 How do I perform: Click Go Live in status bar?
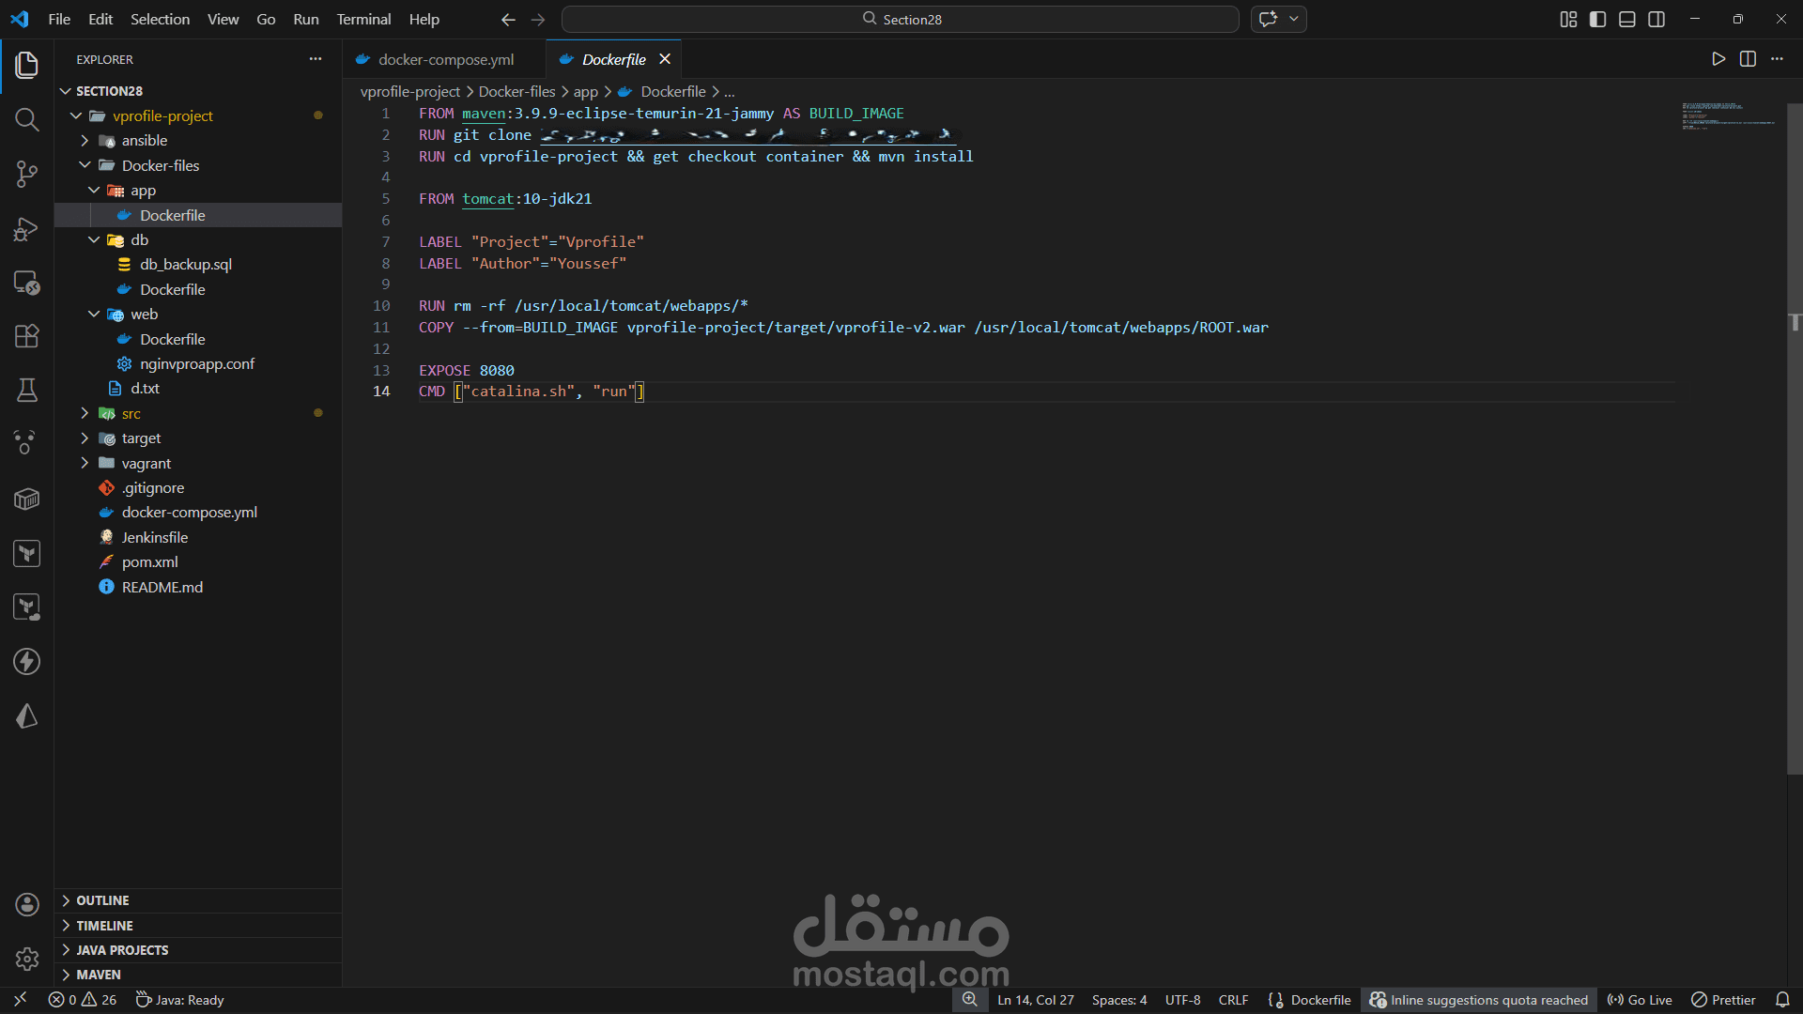pos(1640,1000)
